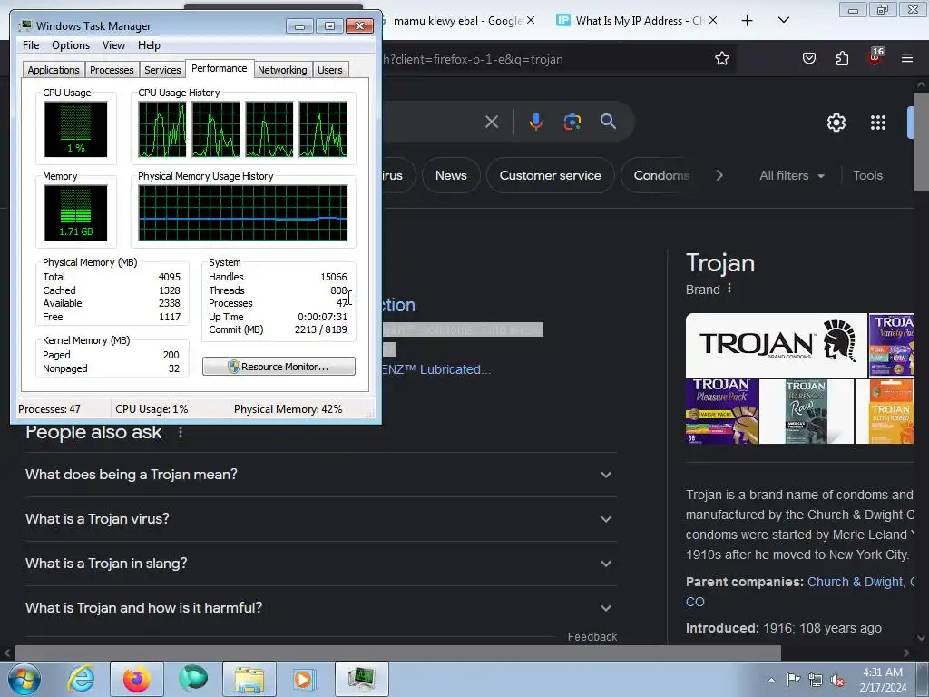Show hidden system tray icons arrow

pyautogui.click(x=771, y=680)
